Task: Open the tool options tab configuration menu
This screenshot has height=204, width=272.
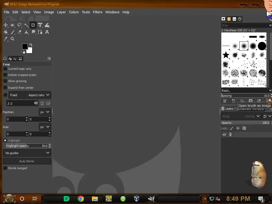Action: (49, 58)
